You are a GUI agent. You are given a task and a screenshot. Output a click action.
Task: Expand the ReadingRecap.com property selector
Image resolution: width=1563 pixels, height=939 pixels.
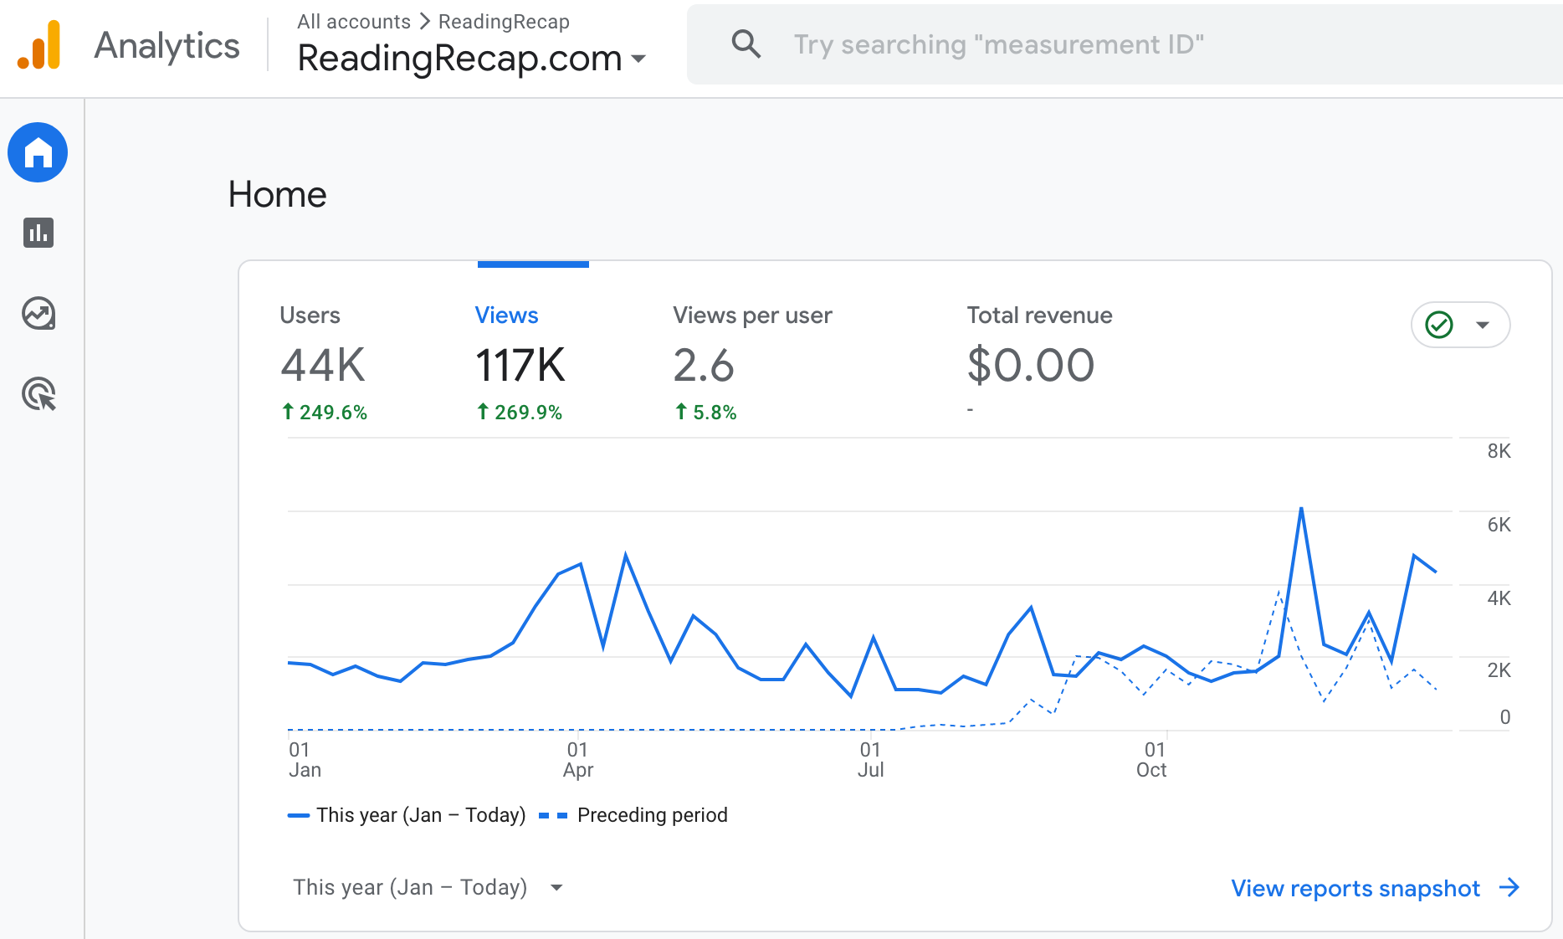pyautogui.click(x=472, y=58)
